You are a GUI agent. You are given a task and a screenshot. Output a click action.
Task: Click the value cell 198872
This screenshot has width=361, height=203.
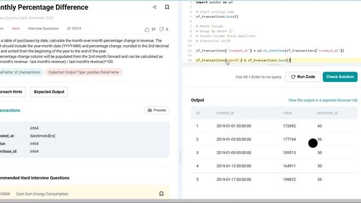point(289,179)
